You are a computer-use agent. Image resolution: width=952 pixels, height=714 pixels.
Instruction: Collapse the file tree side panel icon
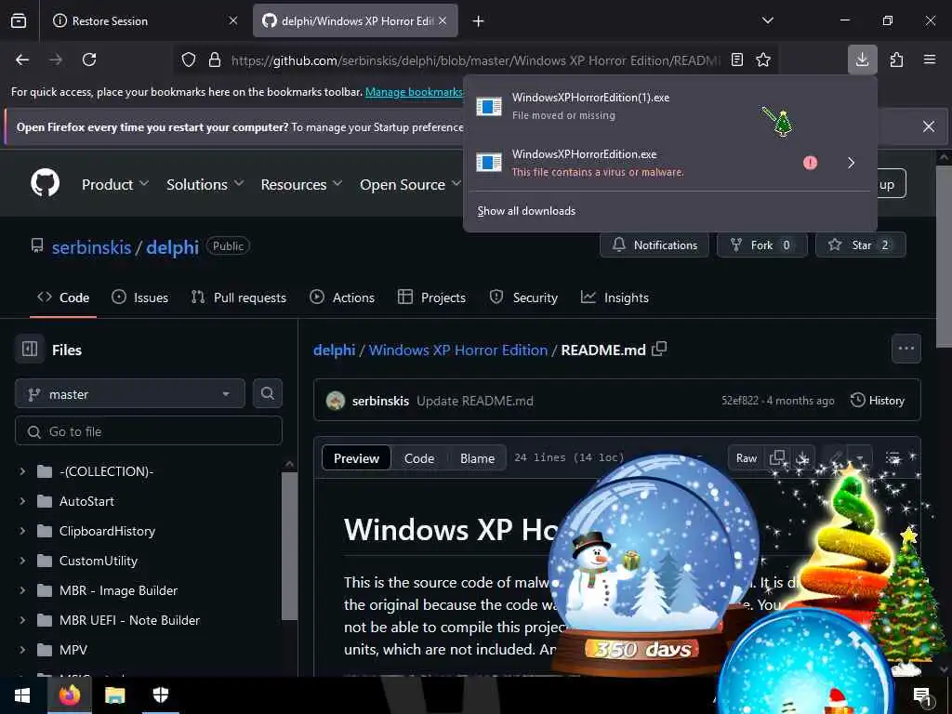[30, 350]
